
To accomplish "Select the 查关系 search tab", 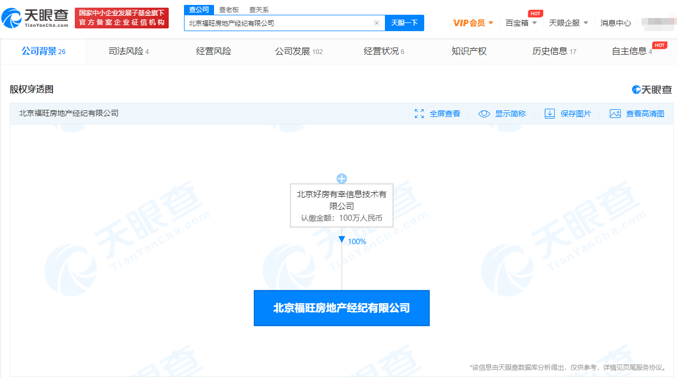I will coord(259,10).
